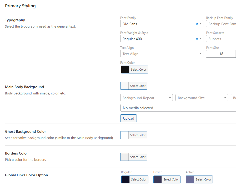This screenshot has height=191, width=236.
Task: Expand the Font Weight & Style dropdown
Action: (x=201, y=39)
